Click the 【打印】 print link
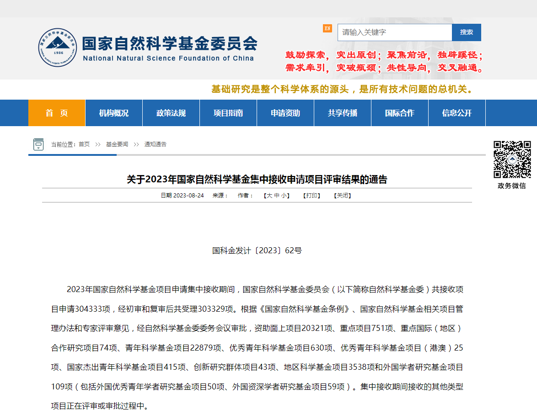The height and width of the screenshot is (415, 537). click(x=311, y=196)
